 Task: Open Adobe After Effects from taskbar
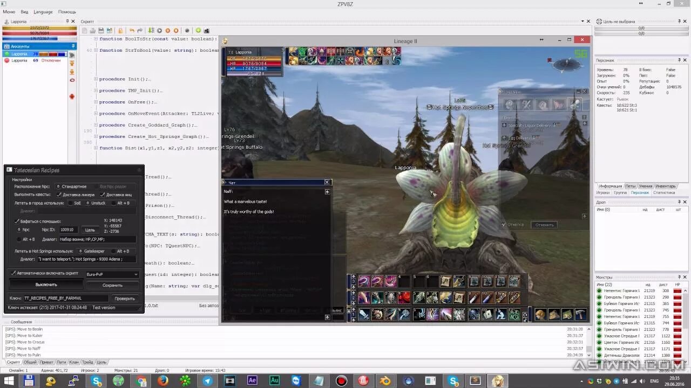pos(252,381)
